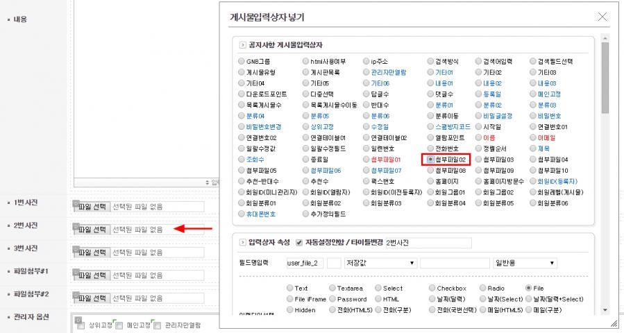Image resolution: width=624 pixels, height=333 pixels.
Task: Select the 첨부파일03 radio option
Action: 480,160
